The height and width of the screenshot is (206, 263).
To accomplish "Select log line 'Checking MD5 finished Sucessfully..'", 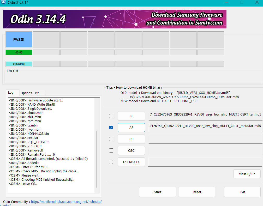I will tap(41, 179).
